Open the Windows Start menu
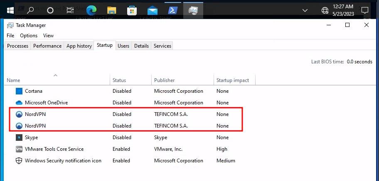Screen dimensions: 379x181 click(10, 10)
